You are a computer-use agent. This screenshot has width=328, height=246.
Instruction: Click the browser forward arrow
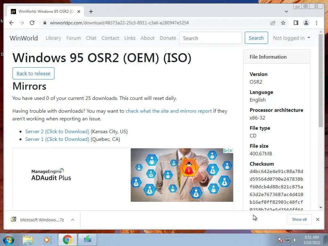pyautogui.click(x=22, y=23)
